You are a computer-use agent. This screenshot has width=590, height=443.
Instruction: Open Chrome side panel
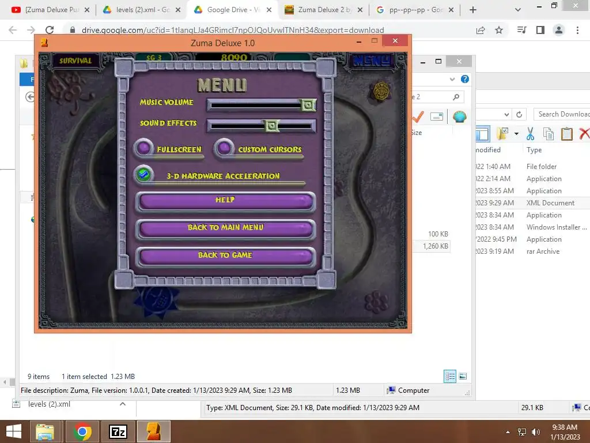[540, 30]
